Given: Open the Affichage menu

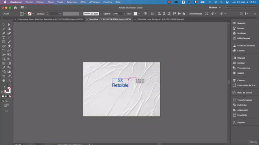Looking at the screenshot, I should 94,2.
